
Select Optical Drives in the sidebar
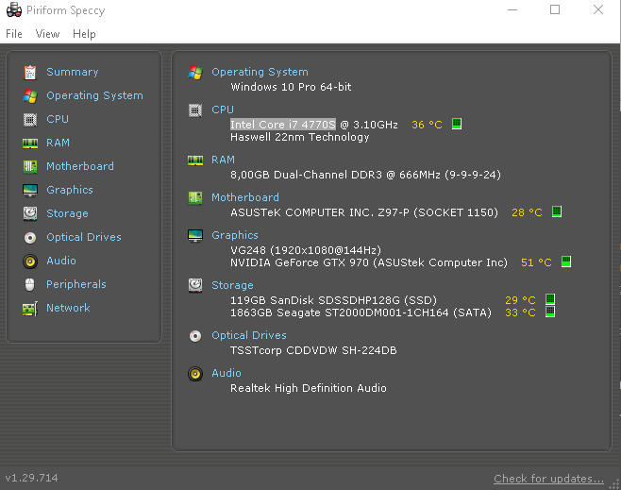click(84, 237)
